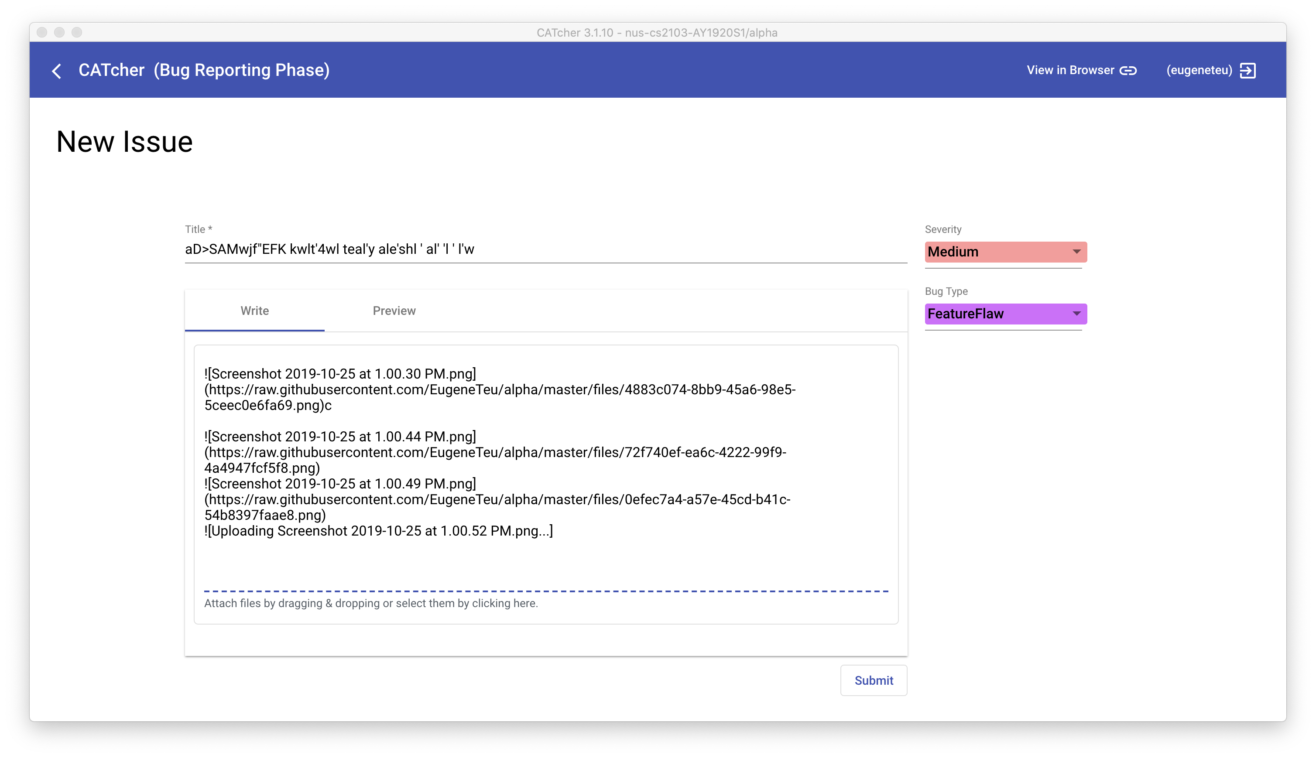The width and height of the screenshot is (1316, 758).
Task: Click the 'Screenshot 2019-10-25 at 1.00.30 PM.png' line
Action: tap(340, 374)
